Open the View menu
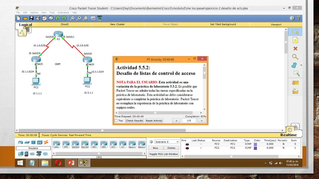Image resolution: width=319 pixels, height=179 pixels. pyautogui.click(x=44, y=12)
